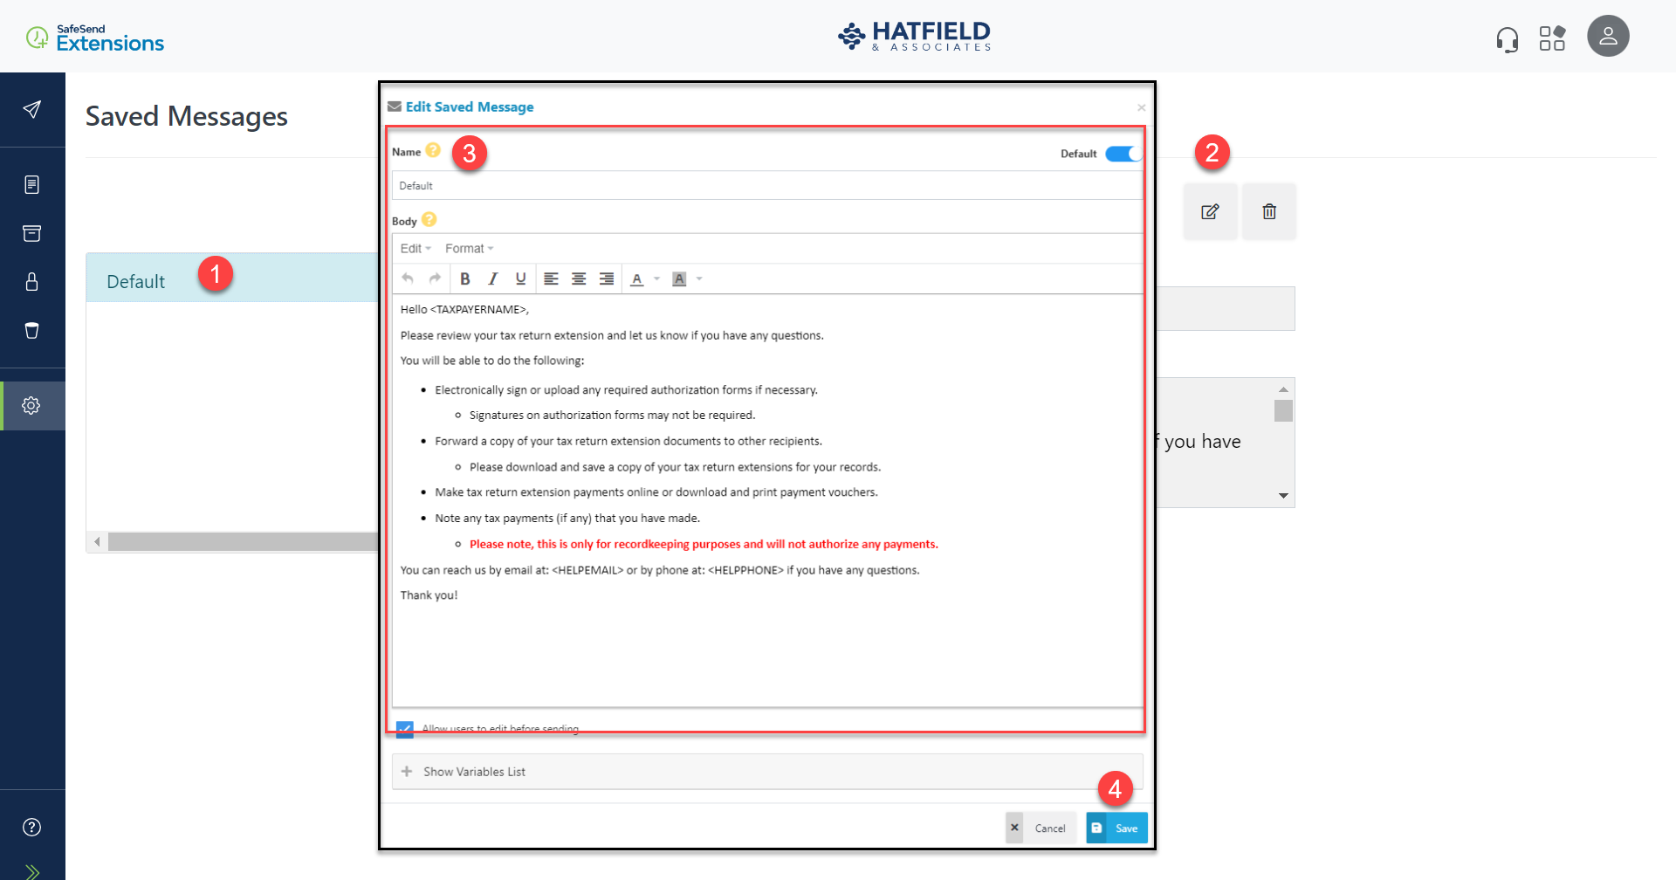Select the paper plane send icon in sidebar
The image size is (1676, 880).
pos(32,108)
